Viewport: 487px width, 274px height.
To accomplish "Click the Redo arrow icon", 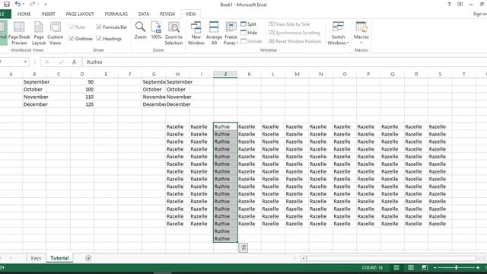I will coord(32,4).
